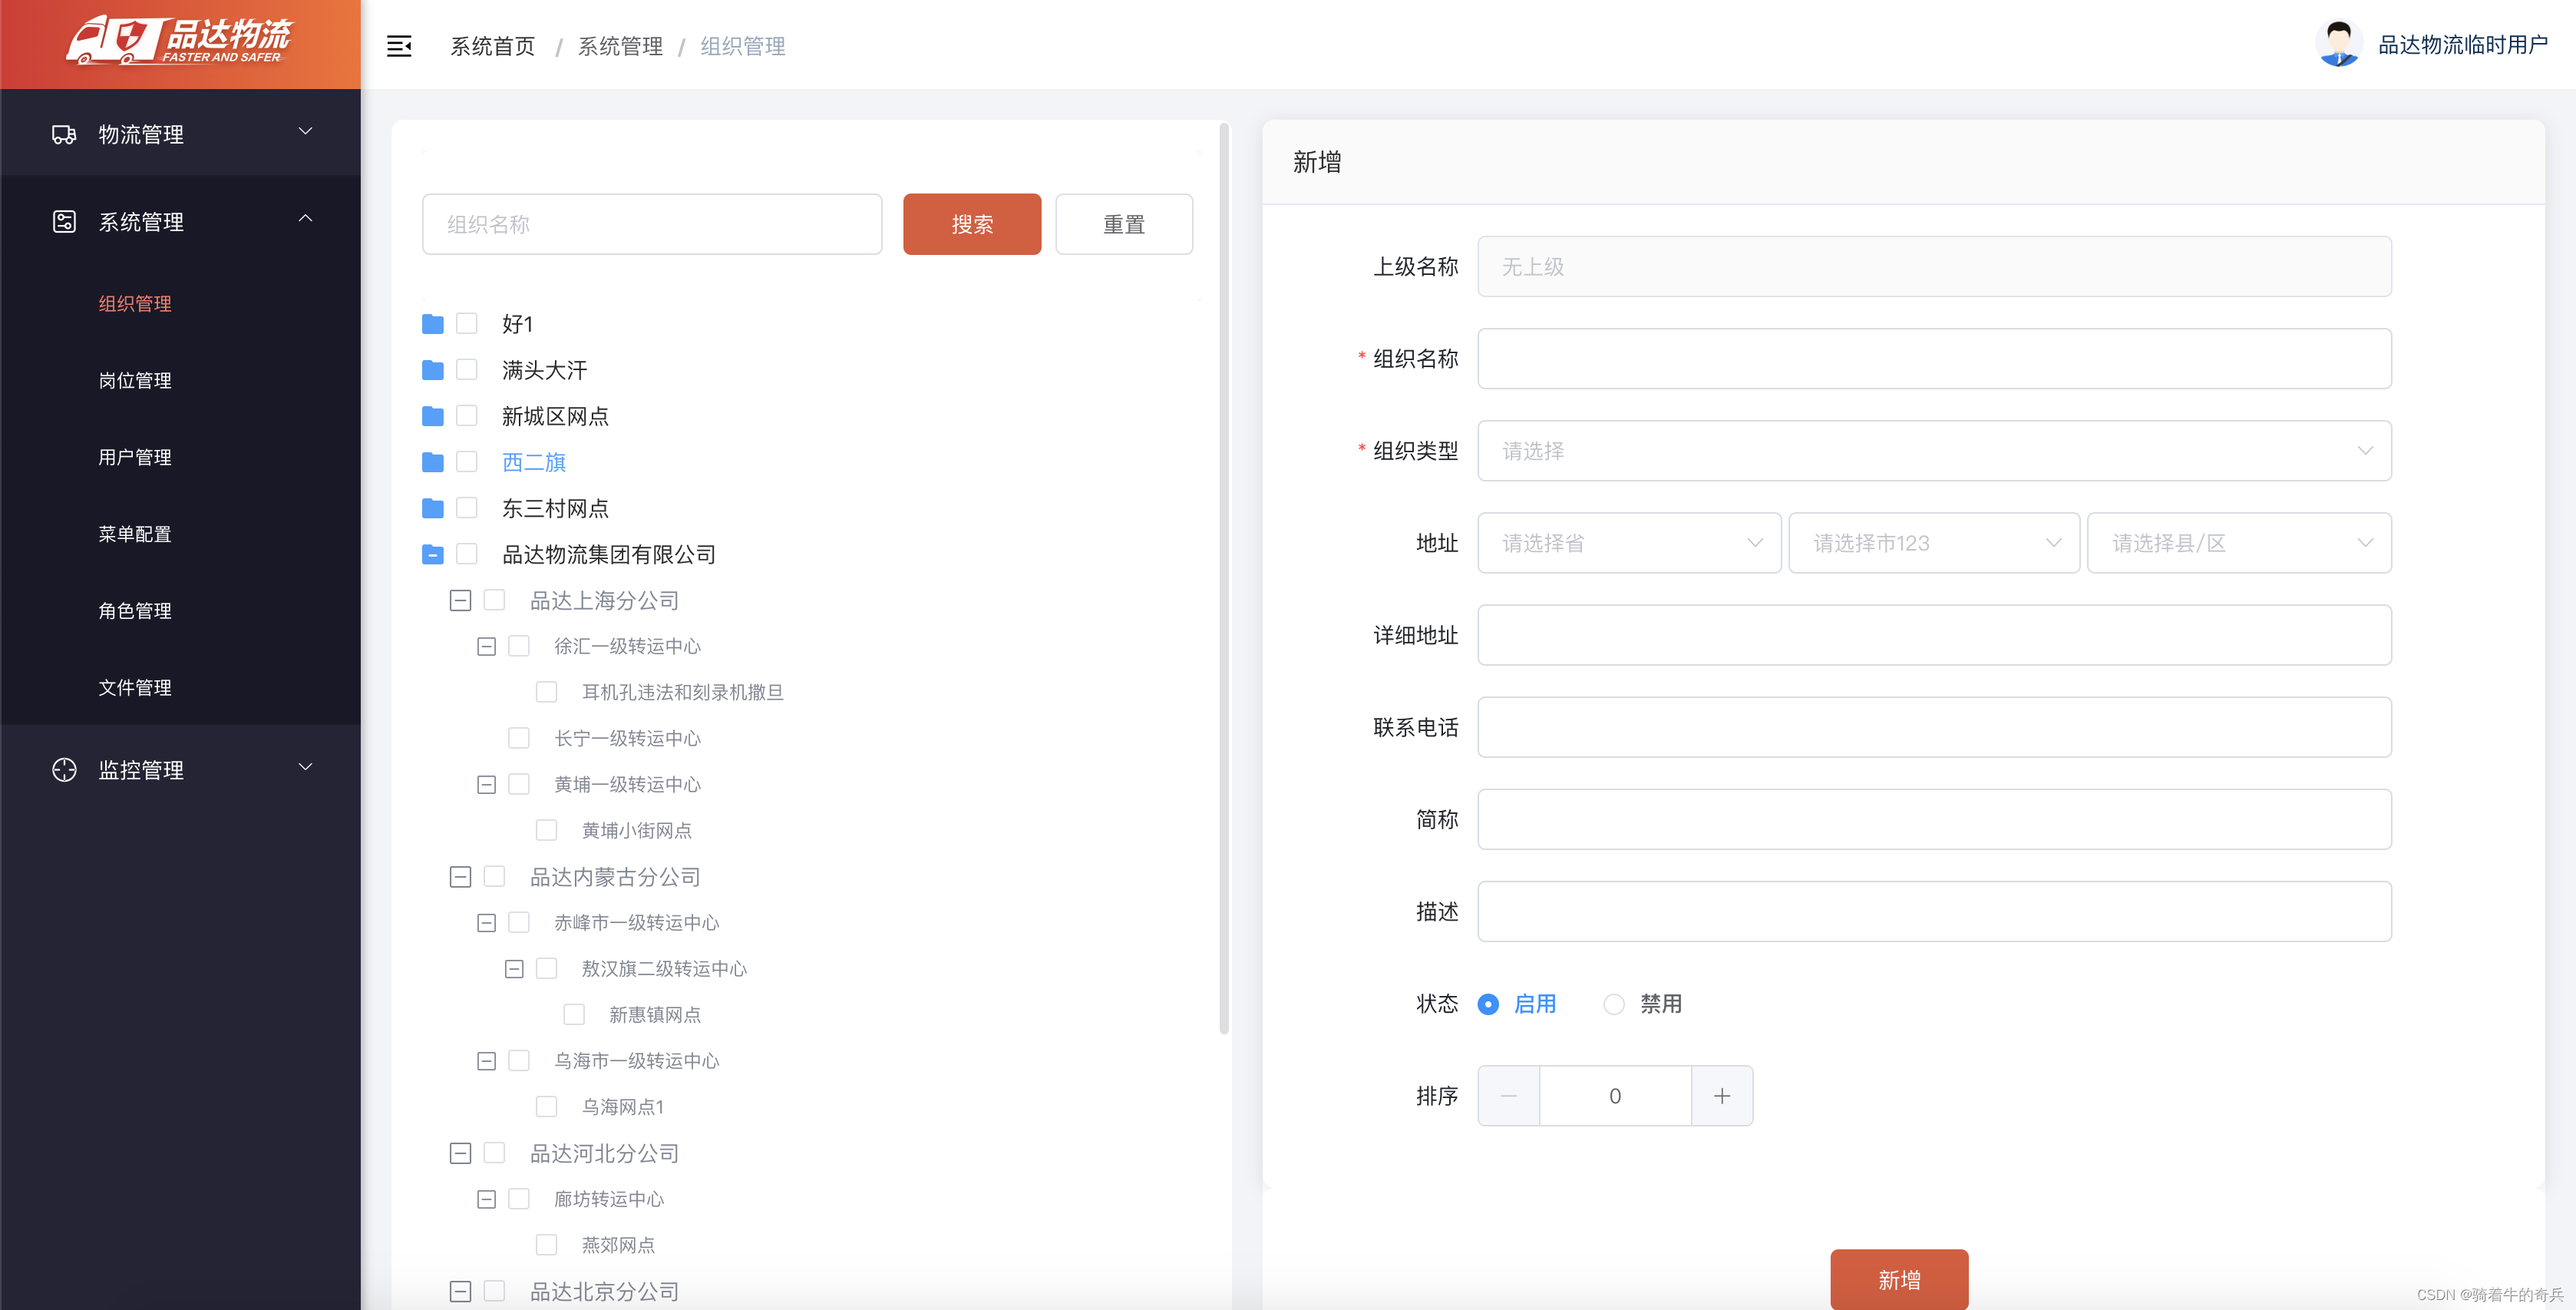Image resolution: width=2576 pixels, height=1310 pixels.
Task: Click the 搜索 button
Action: point(971,224)
